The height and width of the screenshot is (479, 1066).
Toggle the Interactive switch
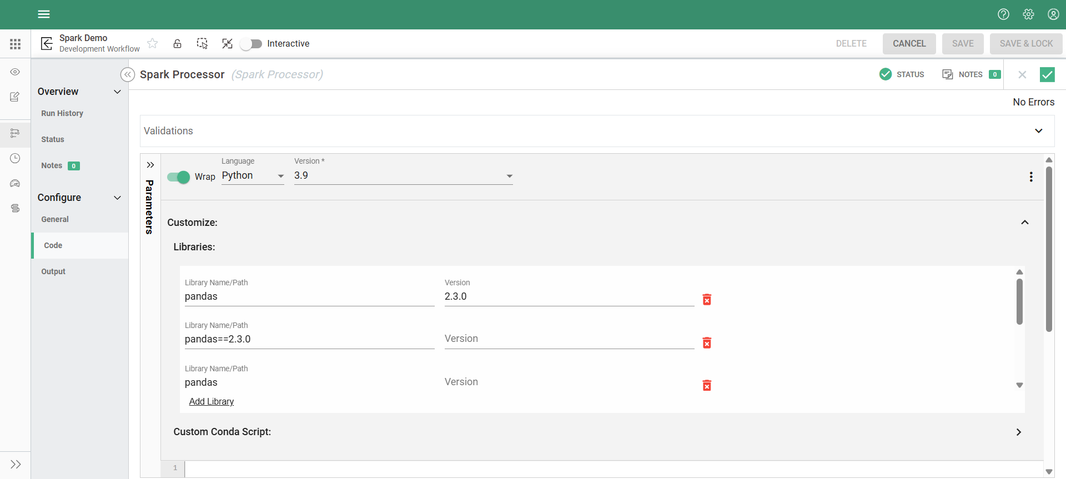tap(251, 44)
